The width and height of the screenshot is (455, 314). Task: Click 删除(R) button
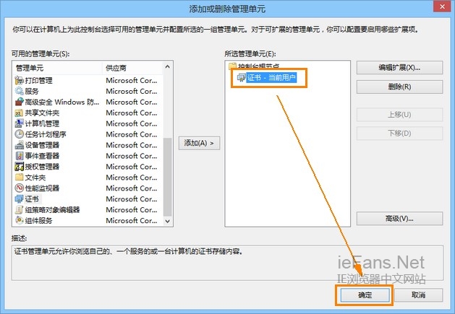pyautogui.click(x=399, y=87)
